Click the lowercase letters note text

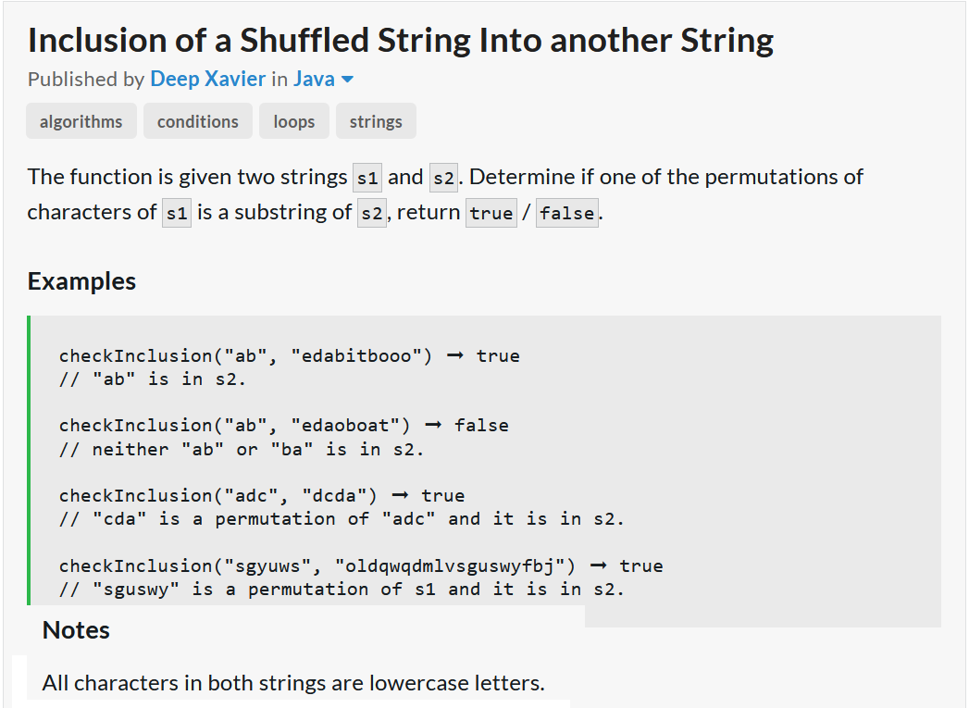pyautogui.click(x=293, y=684)
